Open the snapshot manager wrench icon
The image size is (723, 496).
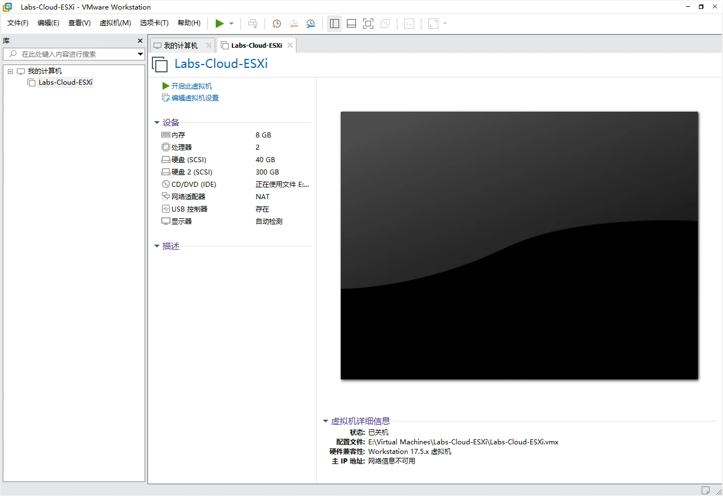tap(310, 24)
